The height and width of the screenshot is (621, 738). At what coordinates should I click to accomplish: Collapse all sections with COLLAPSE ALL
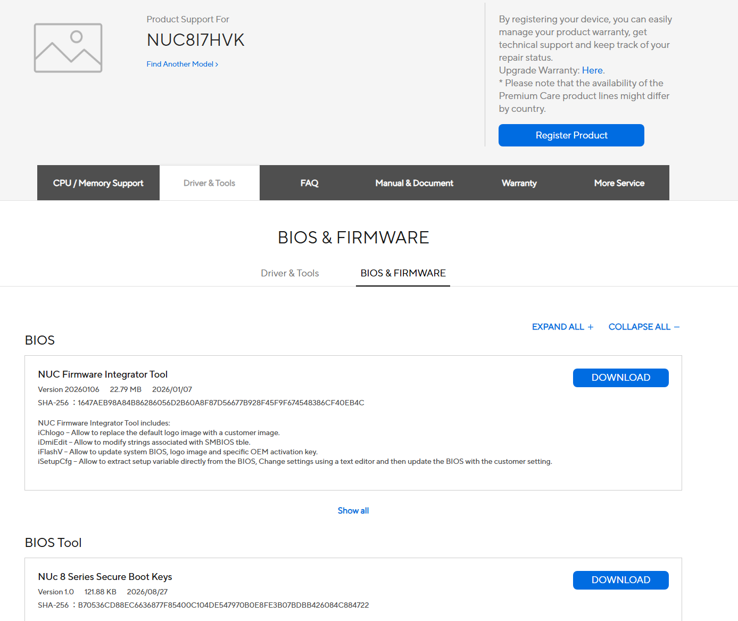(644, 327)
